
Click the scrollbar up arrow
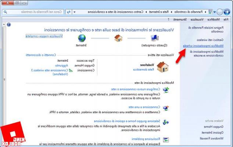click(x=4, y=25)
